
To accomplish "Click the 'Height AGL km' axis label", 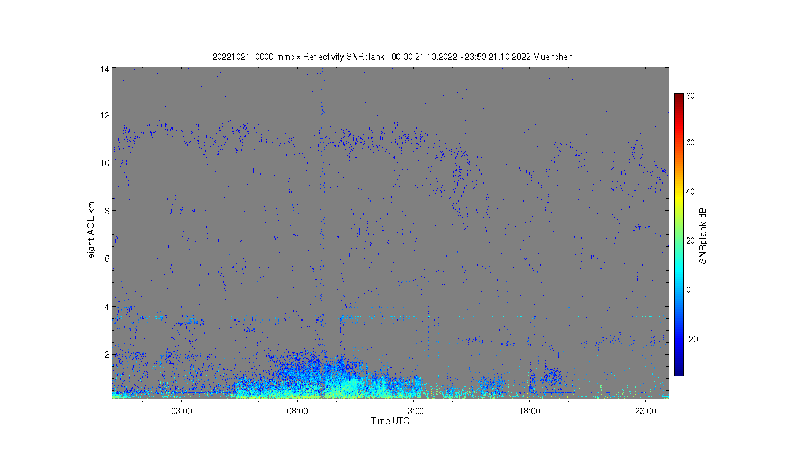I will point(91,233).
